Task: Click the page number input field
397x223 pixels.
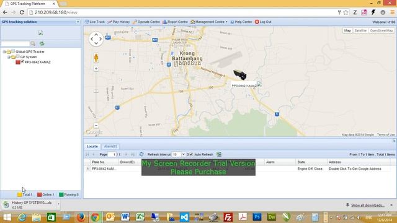Action: 112,154
